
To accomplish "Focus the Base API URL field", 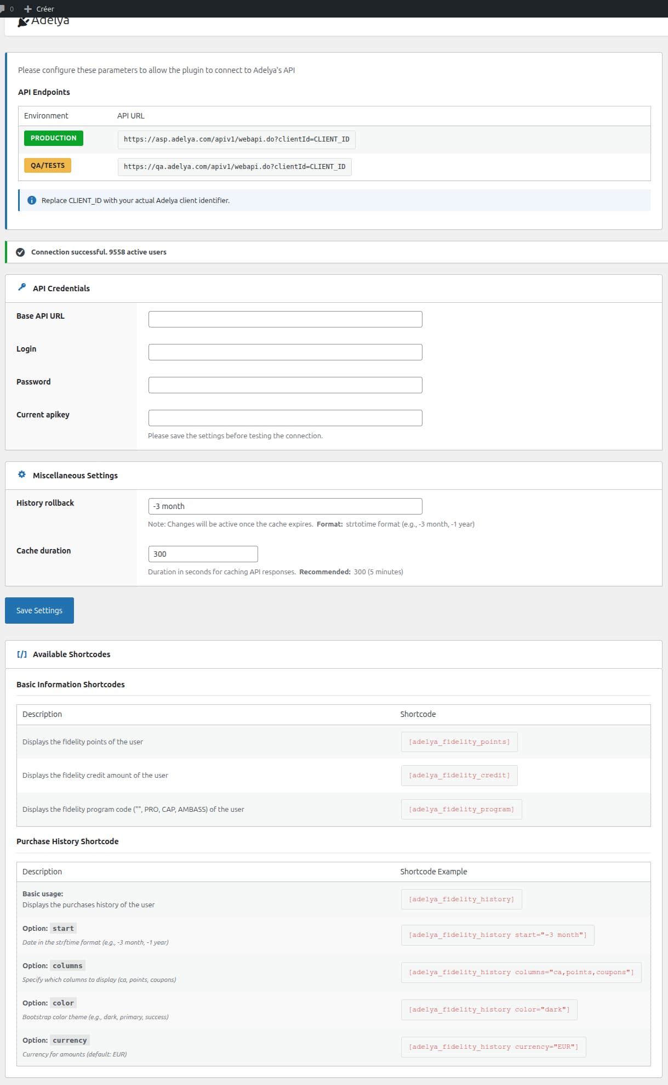I will [286, 319].
